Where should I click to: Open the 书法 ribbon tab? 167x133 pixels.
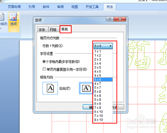click(x=110, y=7)
